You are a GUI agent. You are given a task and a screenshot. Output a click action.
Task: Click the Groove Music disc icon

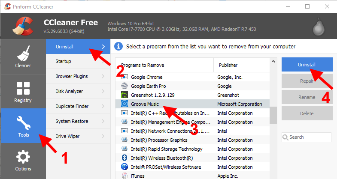[x=124, y=104]
